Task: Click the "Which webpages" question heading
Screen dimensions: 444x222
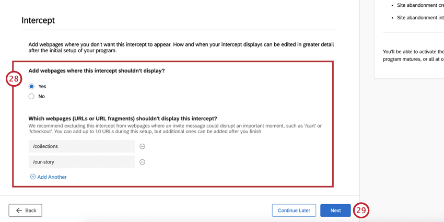Action: coord(123,118)
